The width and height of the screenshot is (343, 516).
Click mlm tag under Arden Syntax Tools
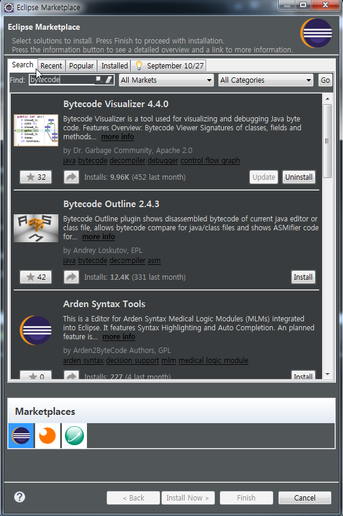tap(169, 360)
